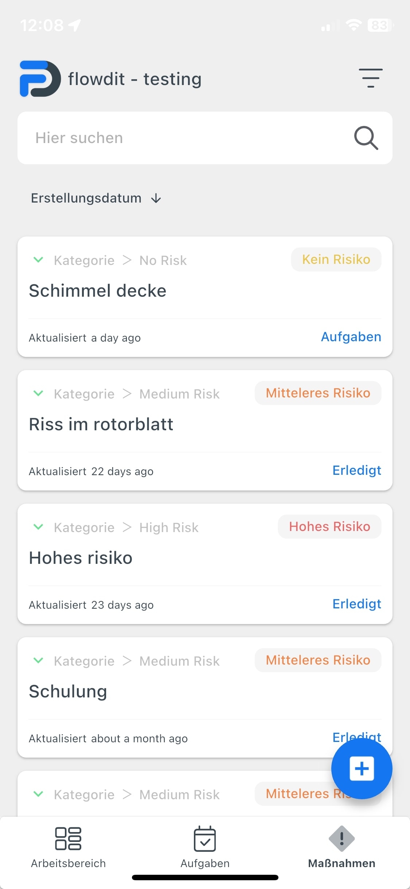Tap the Aufgaben link on Schimmel decke
Image resolution: width=410 pixels, height=889 pixels.
coord(351,337)
